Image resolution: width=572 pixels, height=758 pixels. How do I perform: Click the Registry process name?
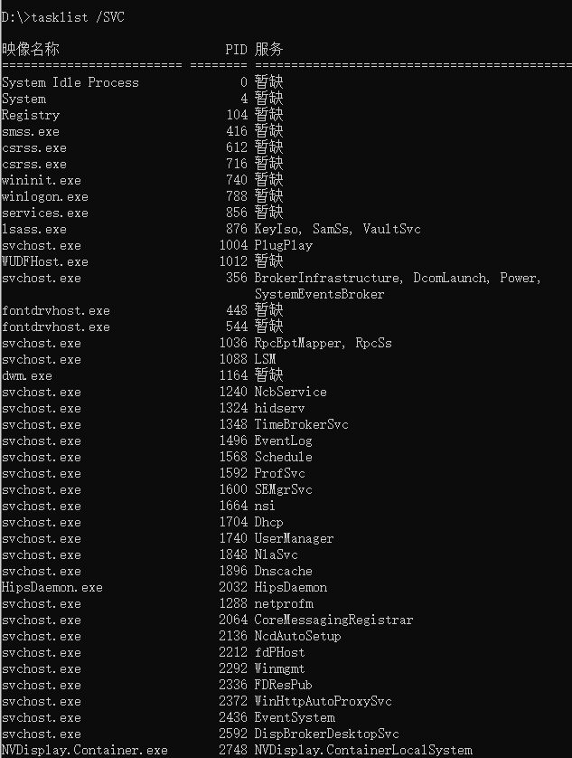point(31,115)
